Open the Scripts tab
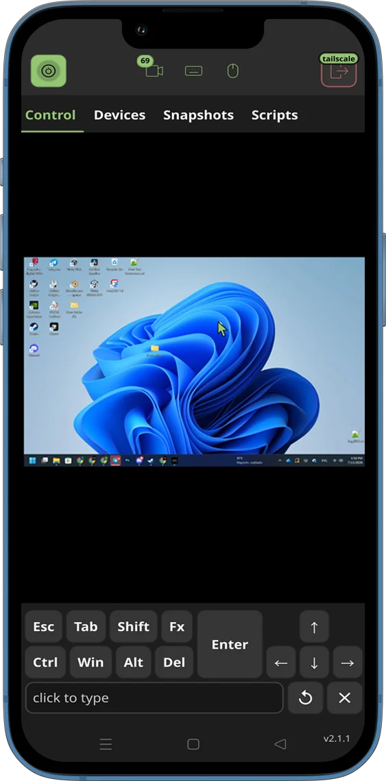The image size is (386, 781). click(x=274, y=115)
